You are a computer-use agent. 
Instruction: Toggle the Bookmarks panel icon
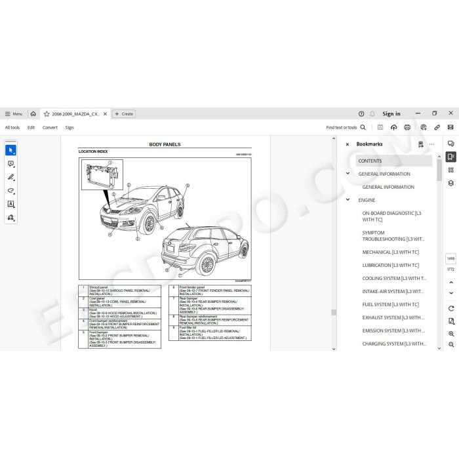click(451, 157)
